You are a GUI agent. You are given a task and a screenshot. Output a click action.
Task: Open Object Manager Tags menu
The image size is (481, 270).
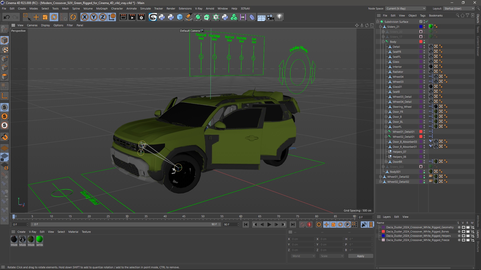click(423, 15)
